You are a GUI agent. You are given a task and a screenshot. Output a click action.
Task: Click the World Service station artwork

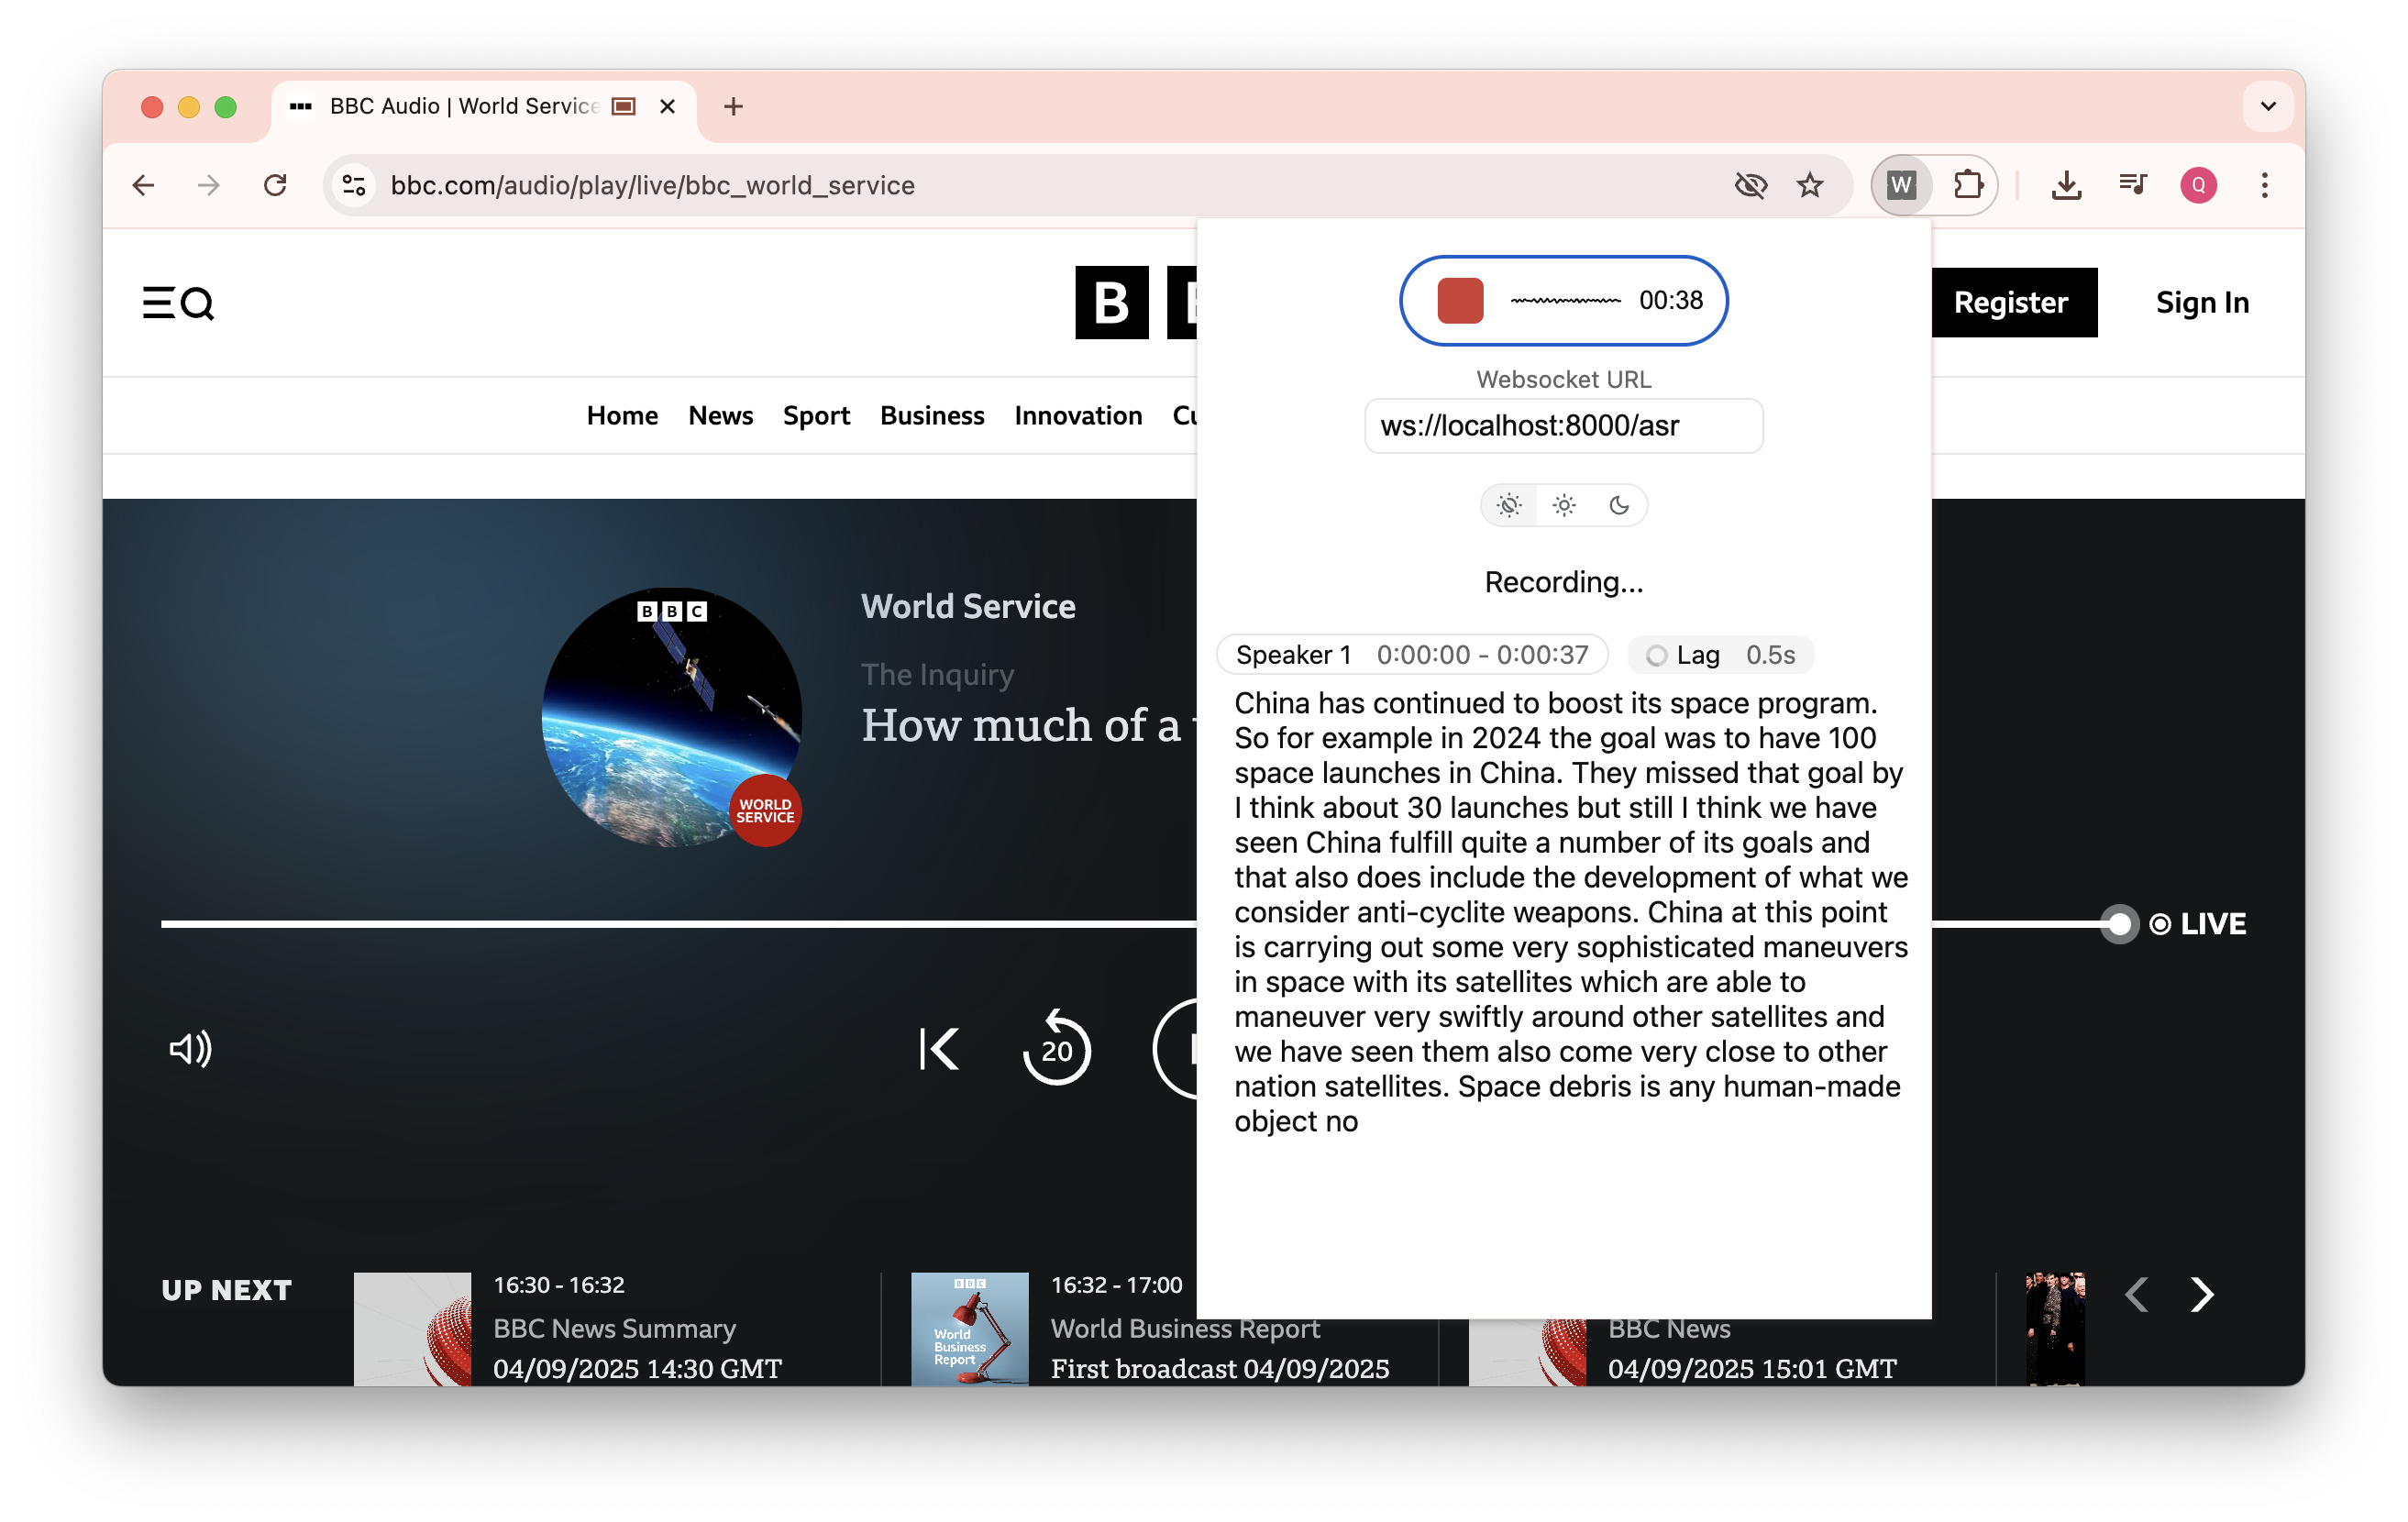[672, 717]
